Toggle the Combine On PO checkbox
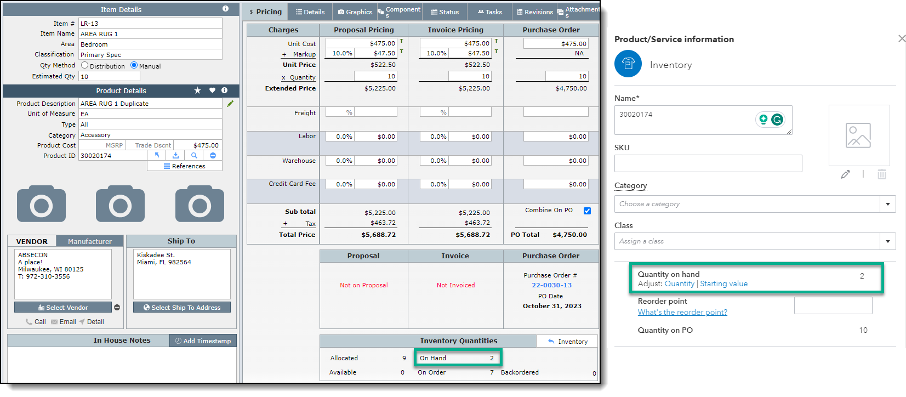Viewport: 906px width, 397px height. pos(587,211)
